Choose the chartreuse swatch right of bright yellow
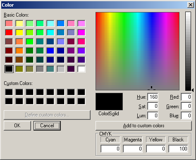The image size is (196, 160). click(30, 32)
